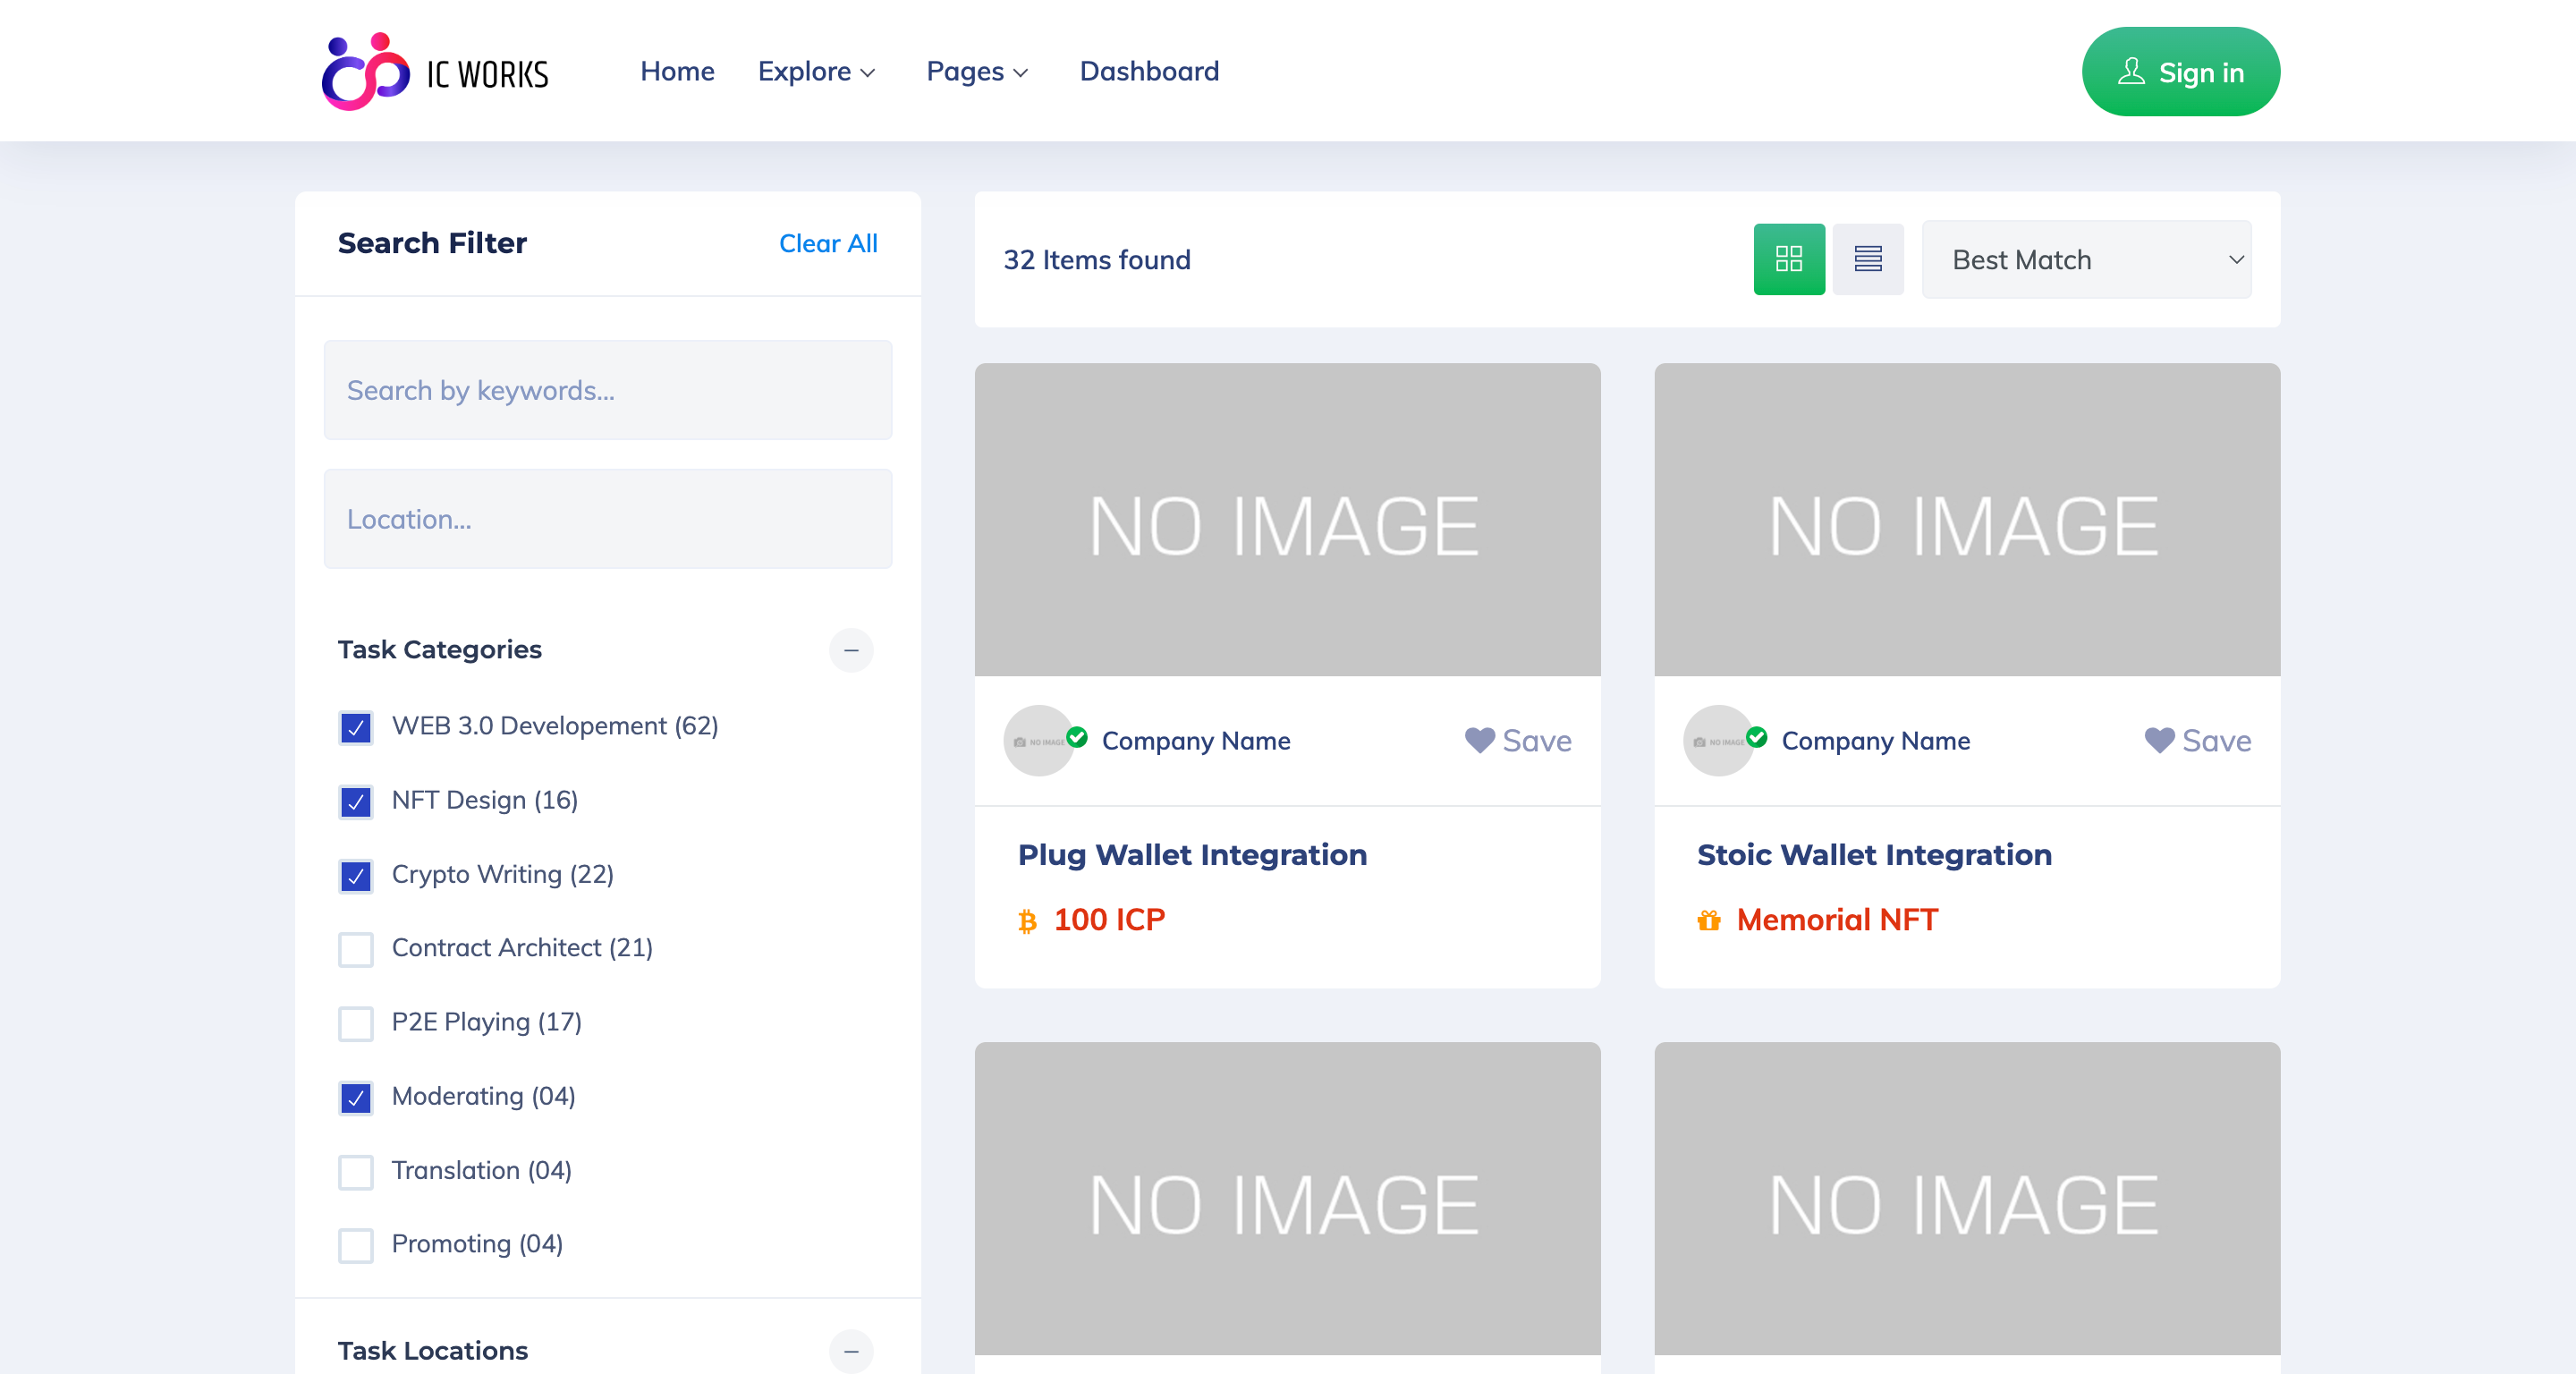Switch to grid view layout

pyautogui.click(x=1788, y=259)
